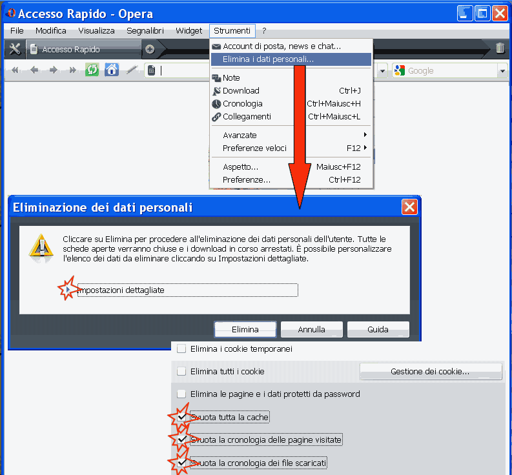This screenshot has width=512, height=475.
Task: Go to the Home page icon
Action: tap(112, 70)
